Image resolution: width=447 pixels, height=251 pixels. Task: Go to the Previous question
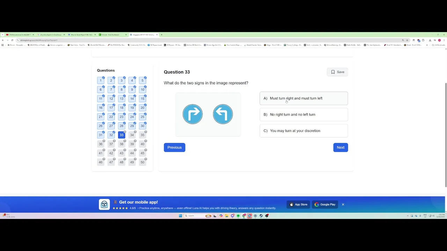tap(174, 147)
